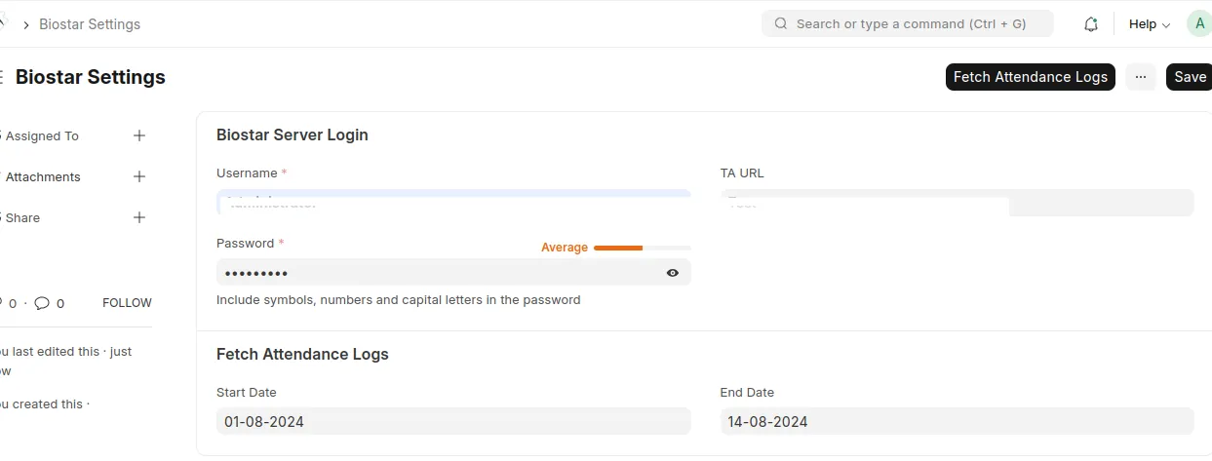This screenshot has height=461, width=1212.
Task: Add an attachment with the plus icon
Action: click(x=139, y=176)
